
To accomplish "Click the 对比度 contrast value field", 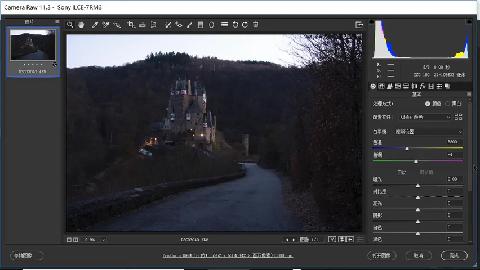I will [455, 191].
